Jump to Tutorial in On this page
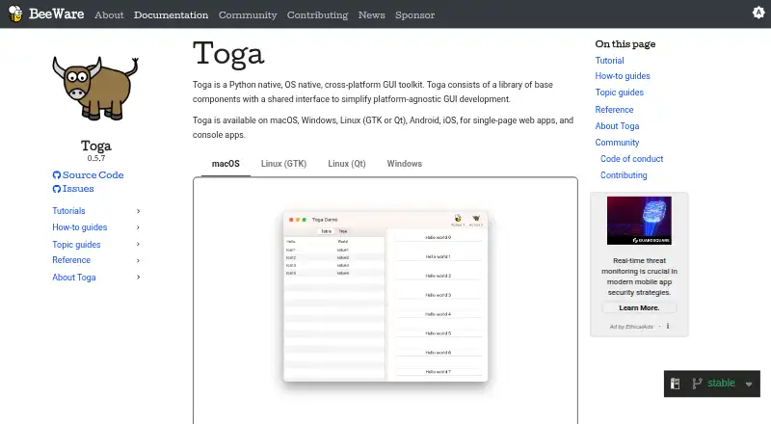The image size is (771, 424). [609, 61]
